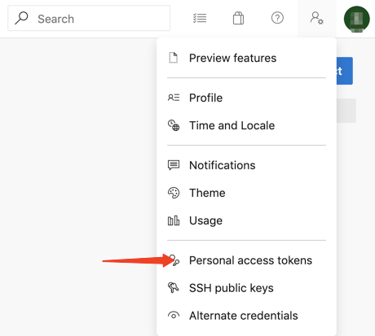Open Alternate credentials

(246, 316)
